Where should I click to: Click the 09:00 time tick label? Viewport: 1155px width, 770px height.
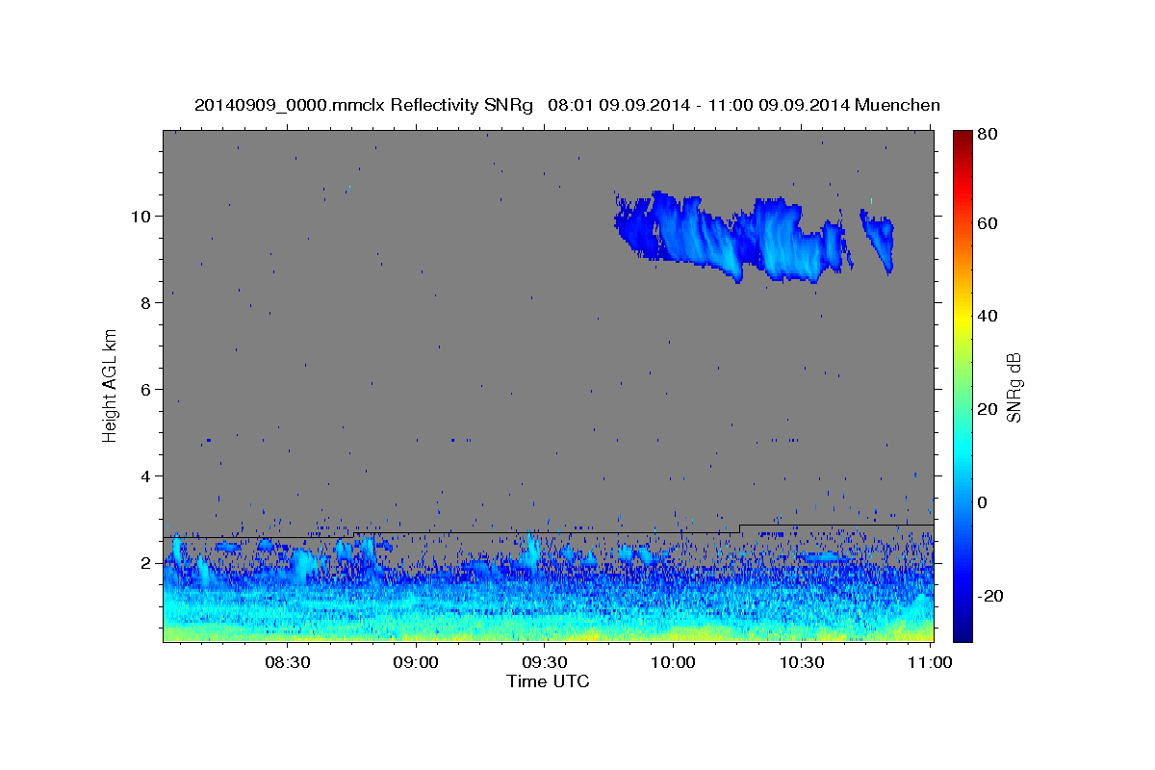pyautogui.click(x=416, y=662)
